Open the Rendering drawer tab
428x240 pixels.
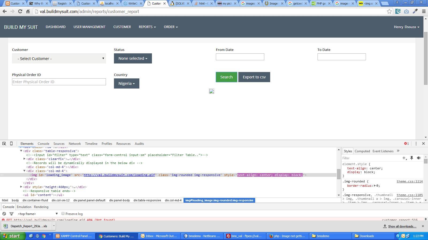(41, 207)
